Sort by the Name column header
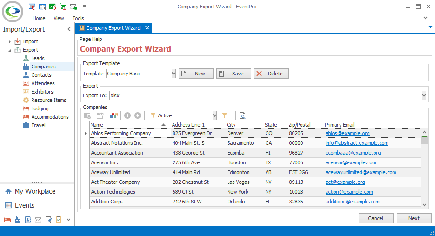The image size is (435, 236). point(130,125)
